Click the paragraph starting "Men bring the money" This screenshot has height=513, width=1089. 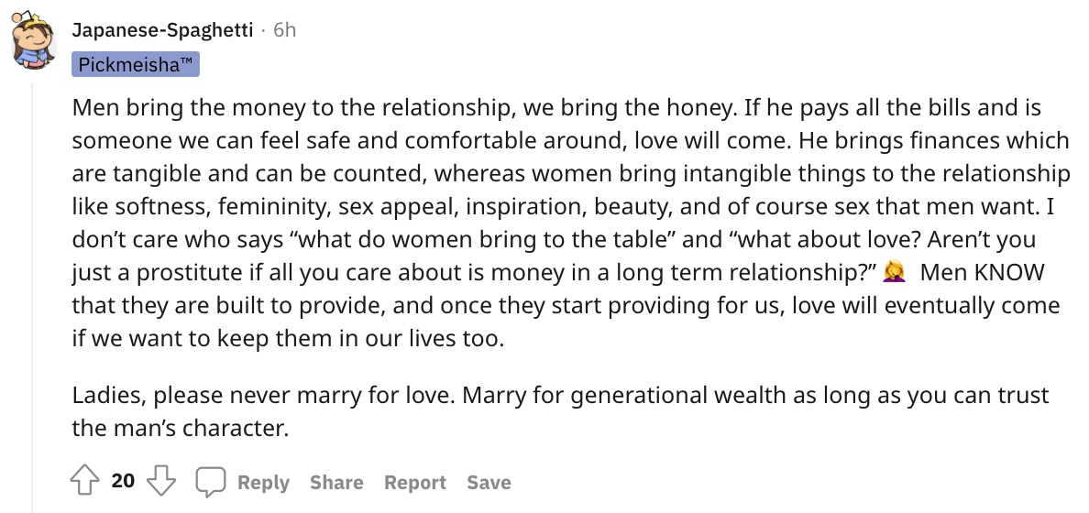(x=571, y=222)
